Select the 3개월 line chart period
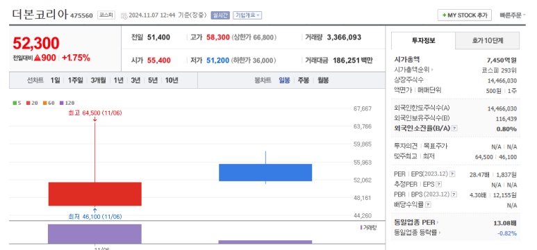Image resolution: width=537 pixels, height=250 pixels. click(98, 81)
